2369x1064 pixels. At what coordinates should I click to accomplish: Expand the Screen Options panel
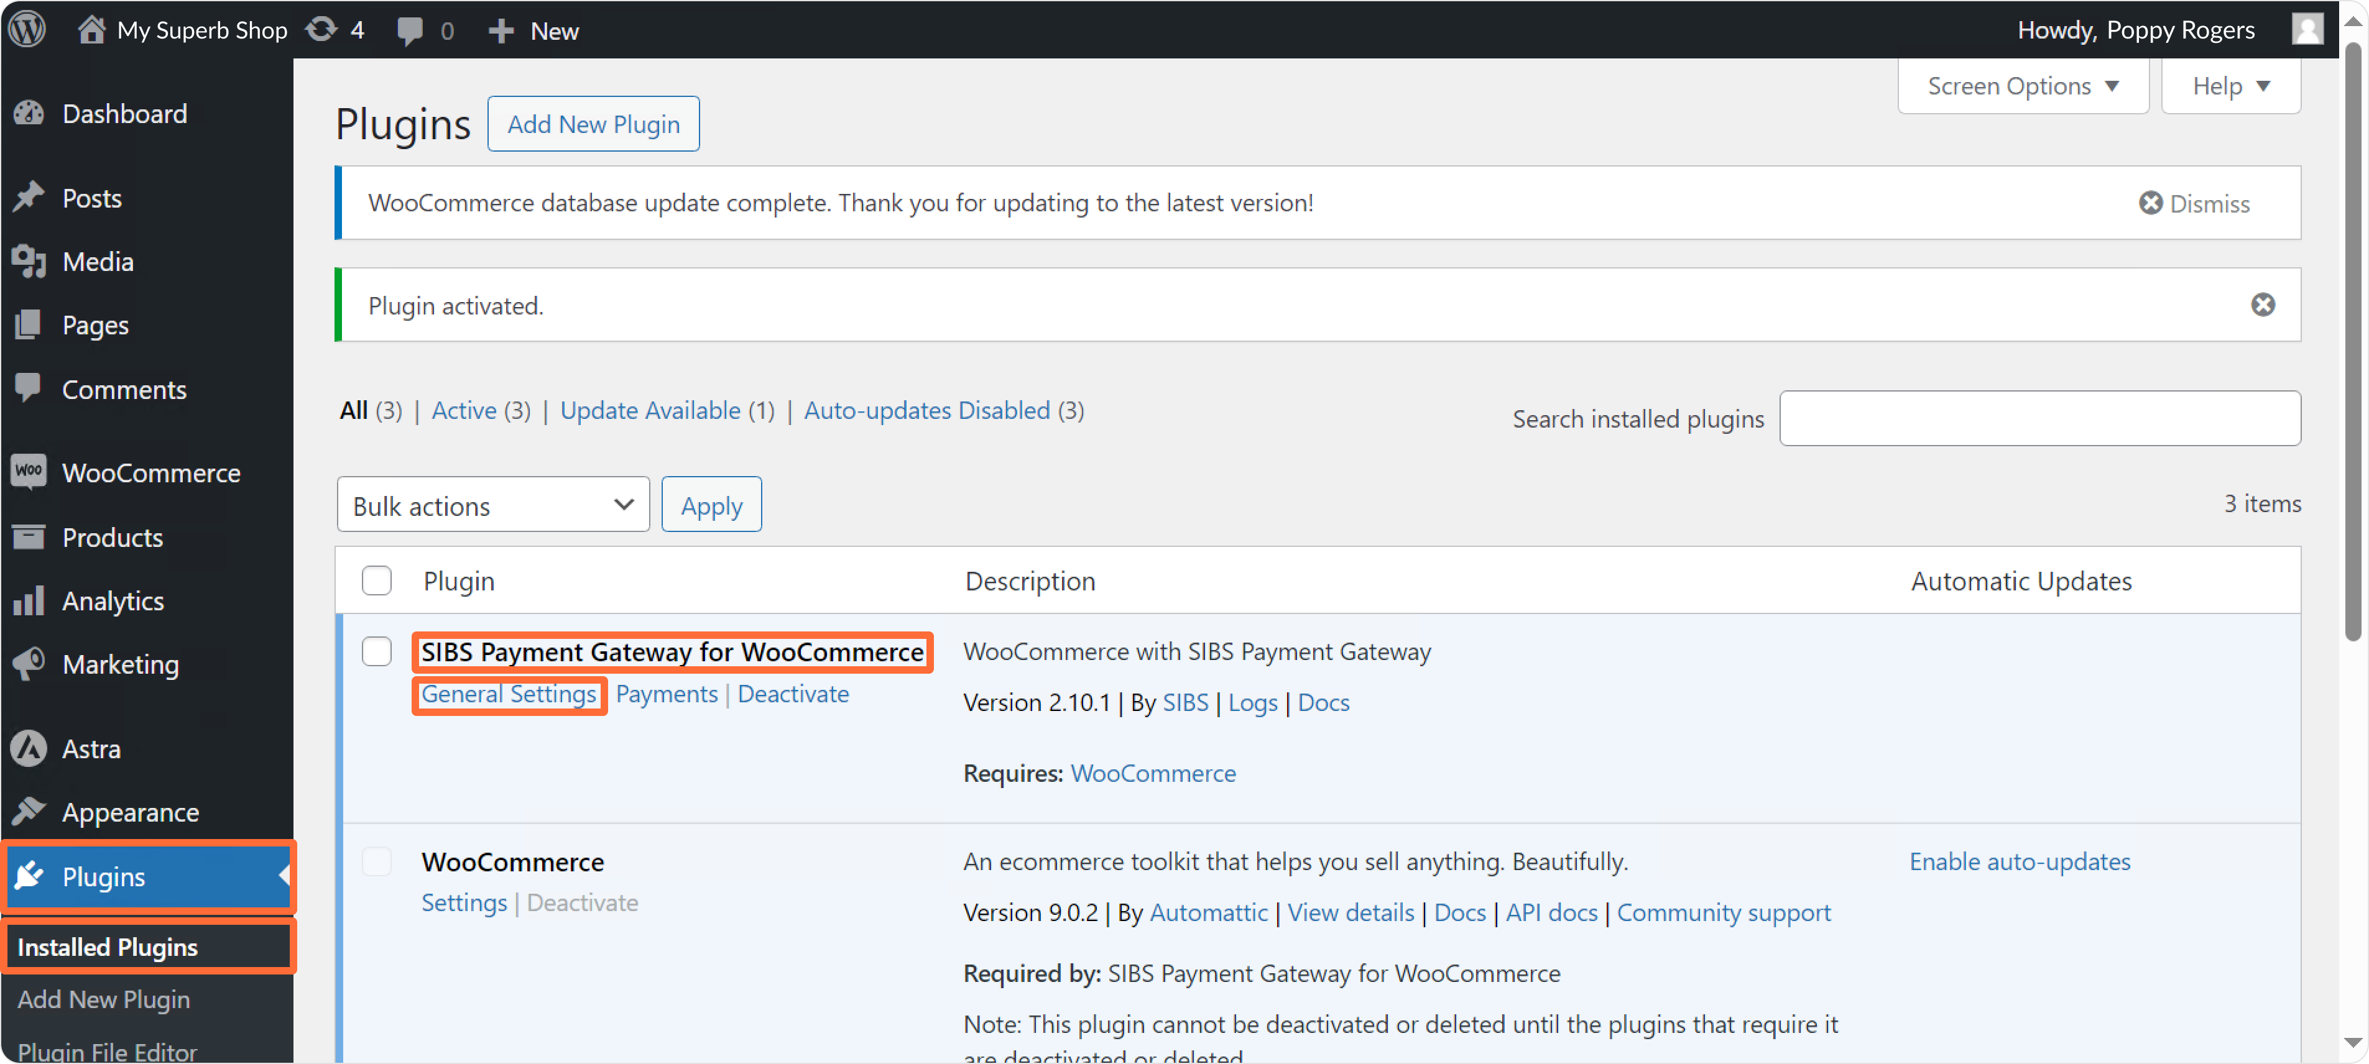(2022, 85)
